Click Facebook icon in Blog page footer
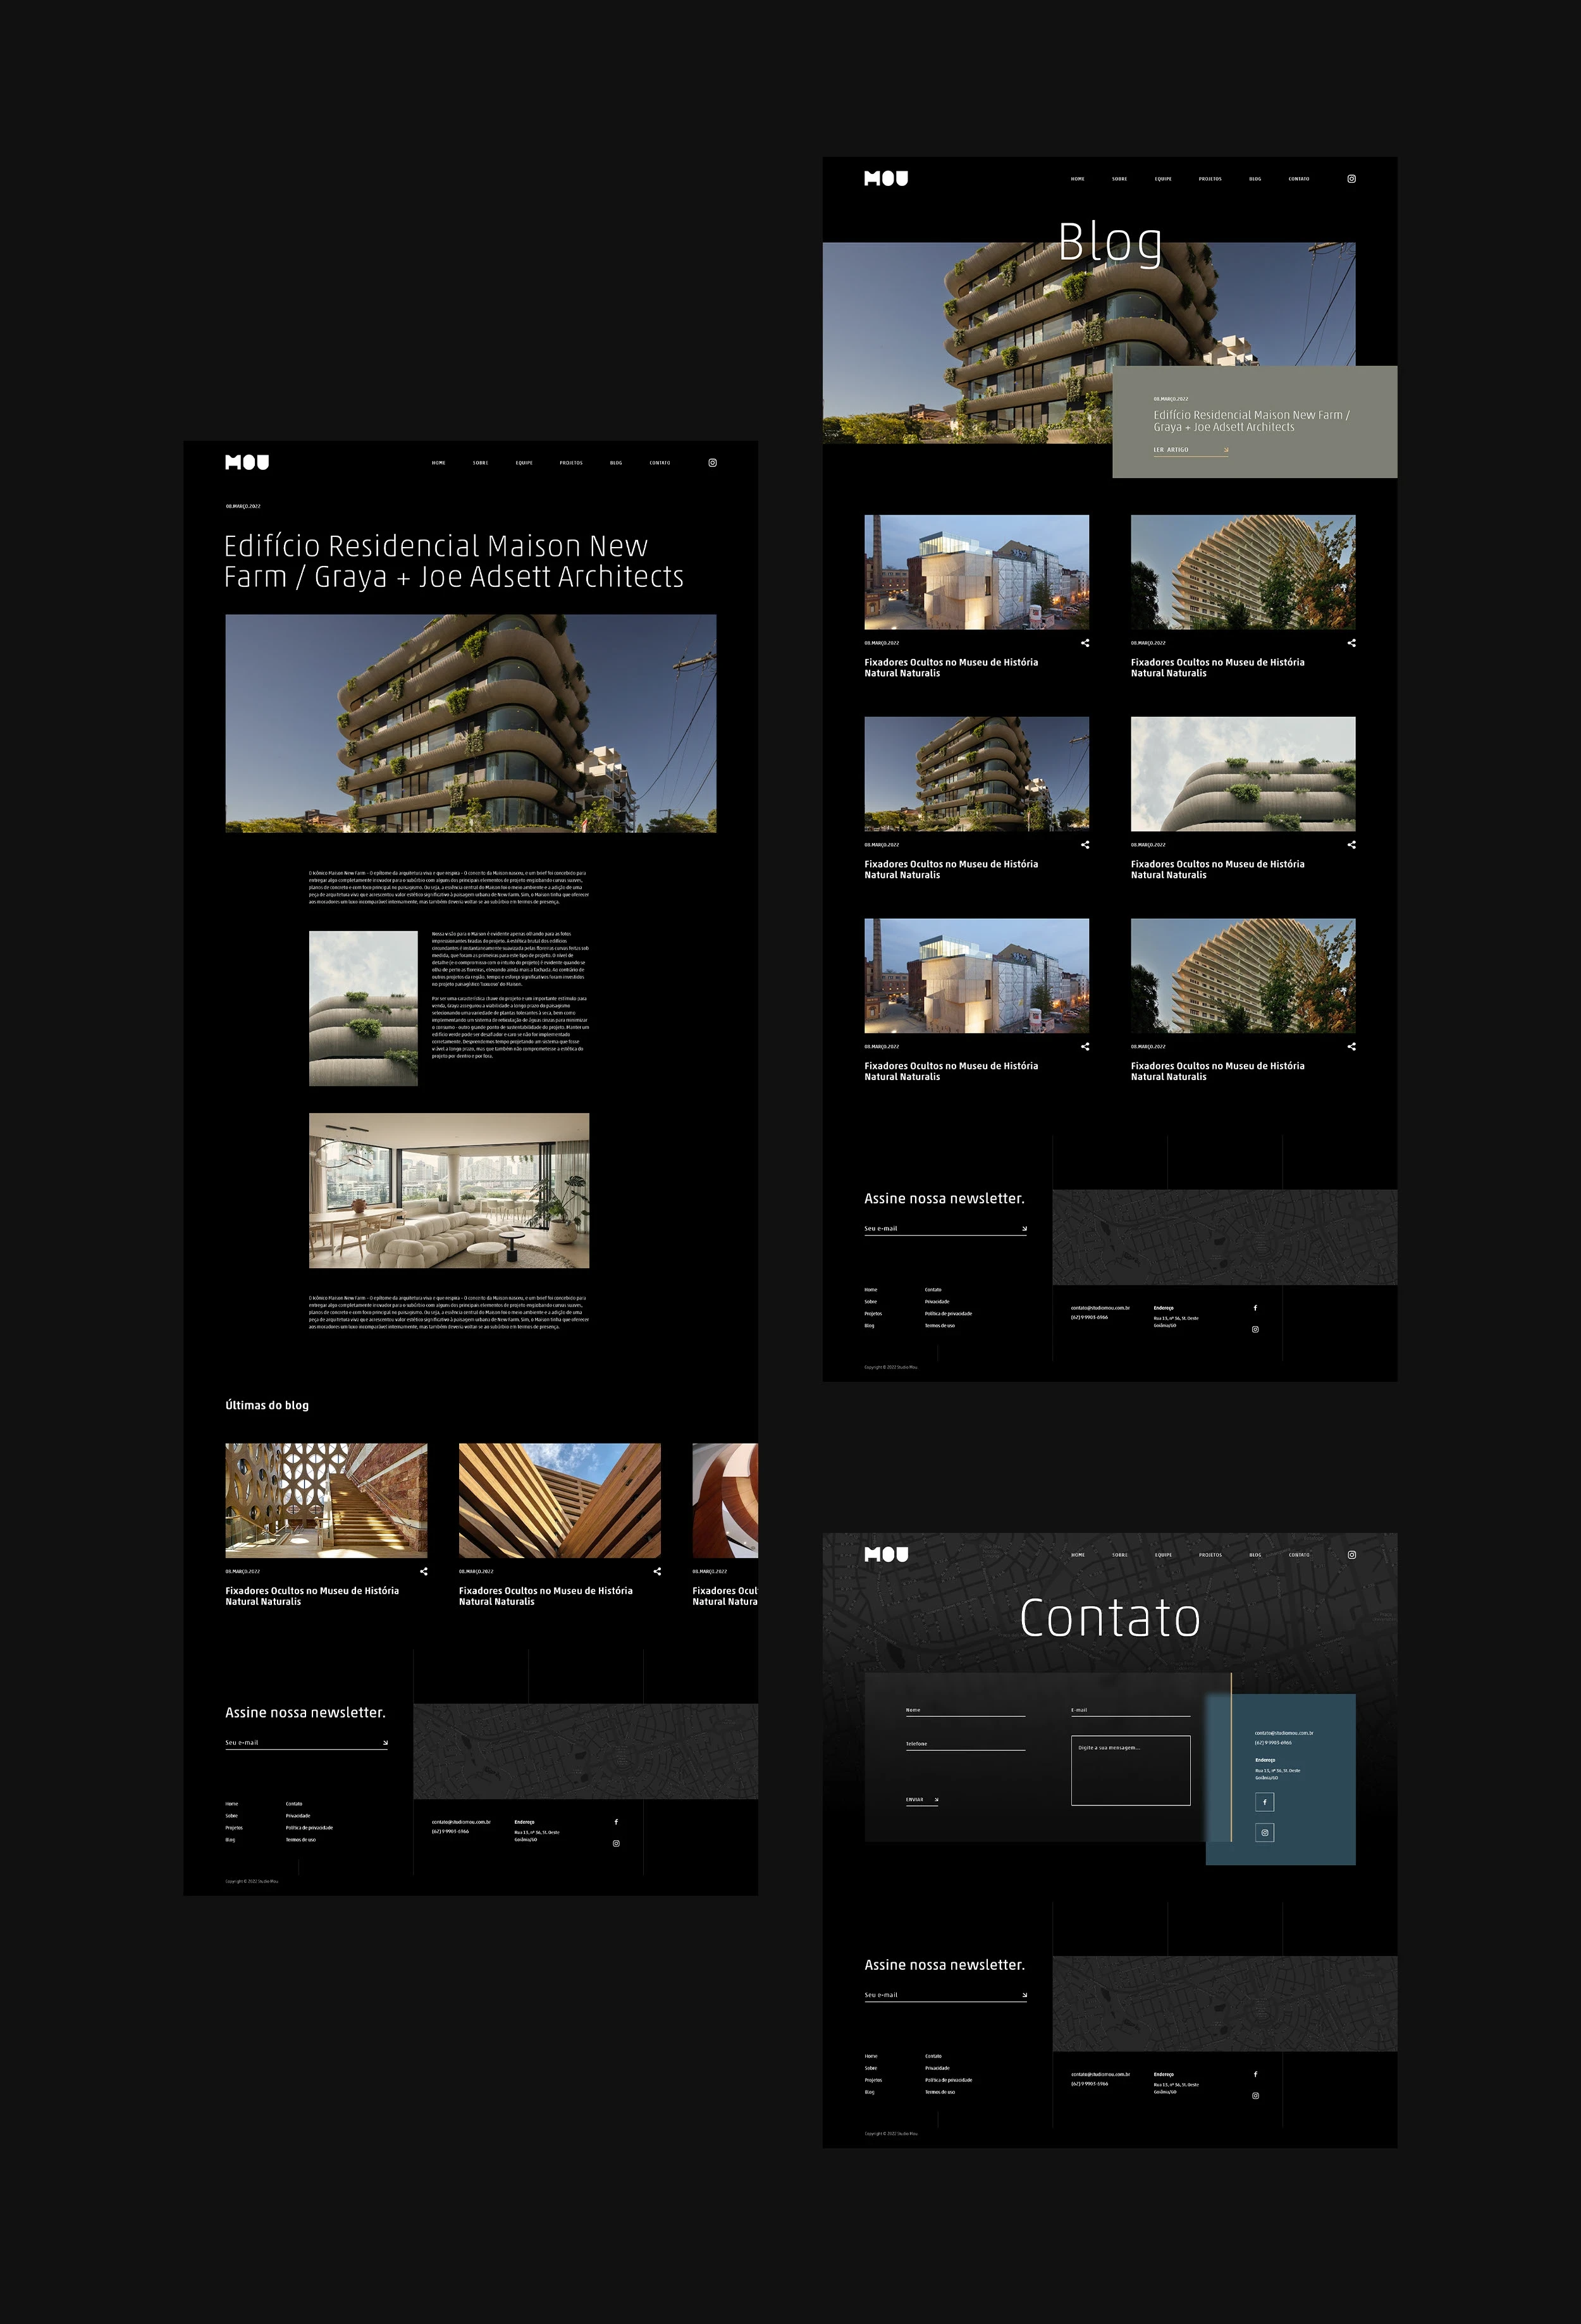The width and height of the screenshot is (1581, 2324). 1255,1308
